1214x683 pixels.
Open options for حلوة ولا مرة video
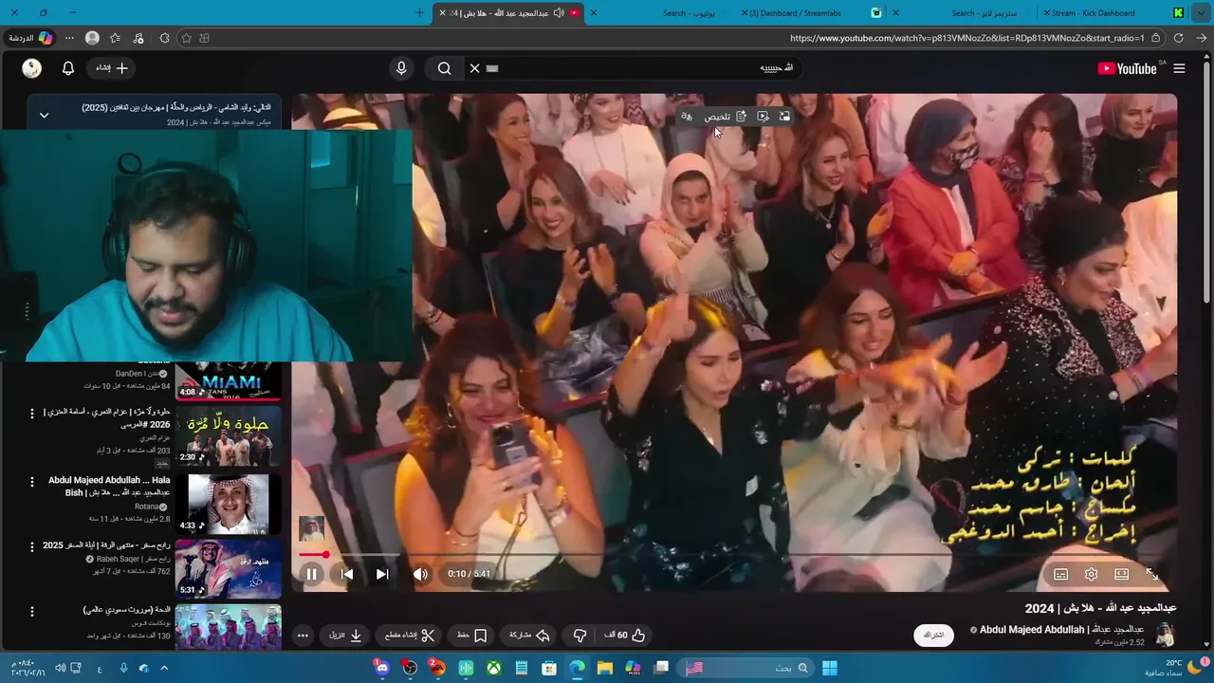click(x=31, y=414)
